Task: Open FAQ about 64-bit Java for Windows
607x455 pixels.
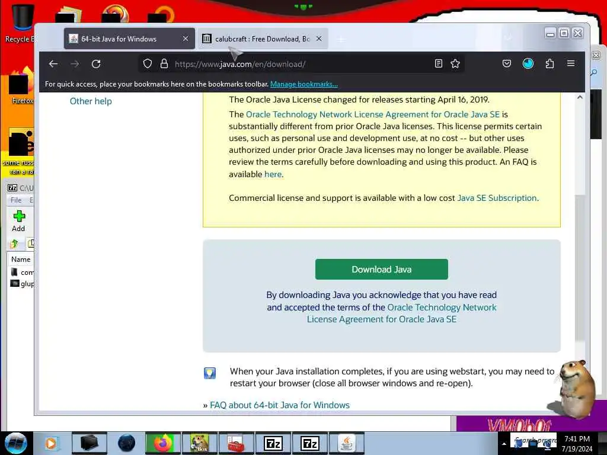Action: [280, 405]
